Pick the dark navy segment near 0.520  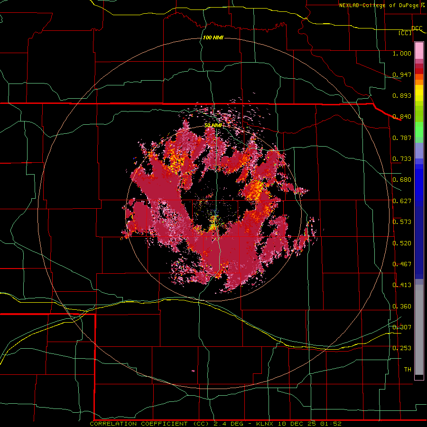coord(419,242)
